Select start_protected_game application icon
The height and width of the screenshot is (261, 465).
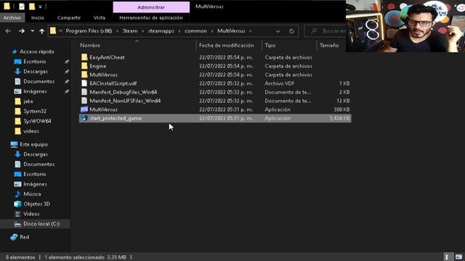pyautogui.click(x=84, y=118)
